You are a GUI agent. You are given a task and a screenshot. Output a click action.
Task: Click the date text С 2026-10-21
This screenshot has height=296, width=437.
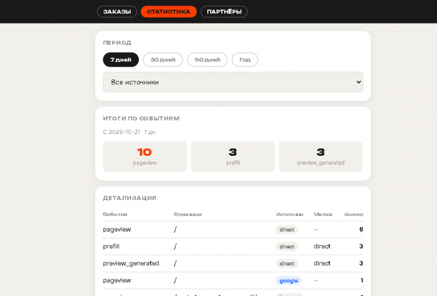[121, 132]
